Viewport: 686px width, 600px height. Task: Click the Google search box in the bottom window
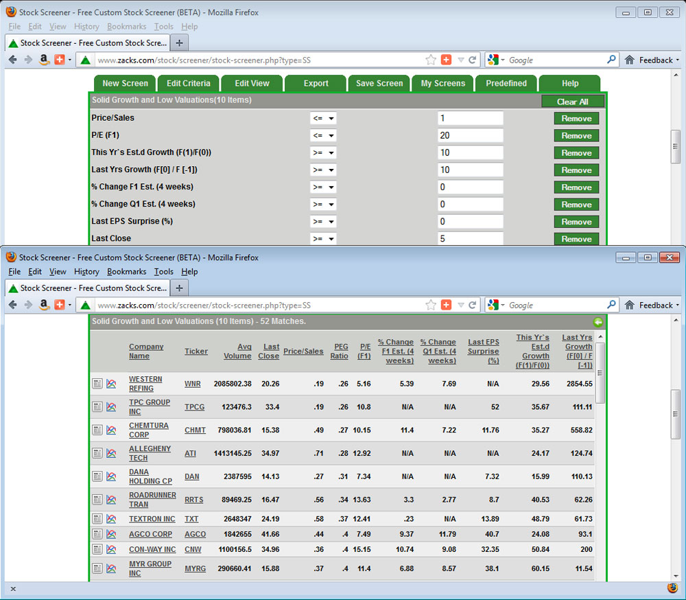556,305
